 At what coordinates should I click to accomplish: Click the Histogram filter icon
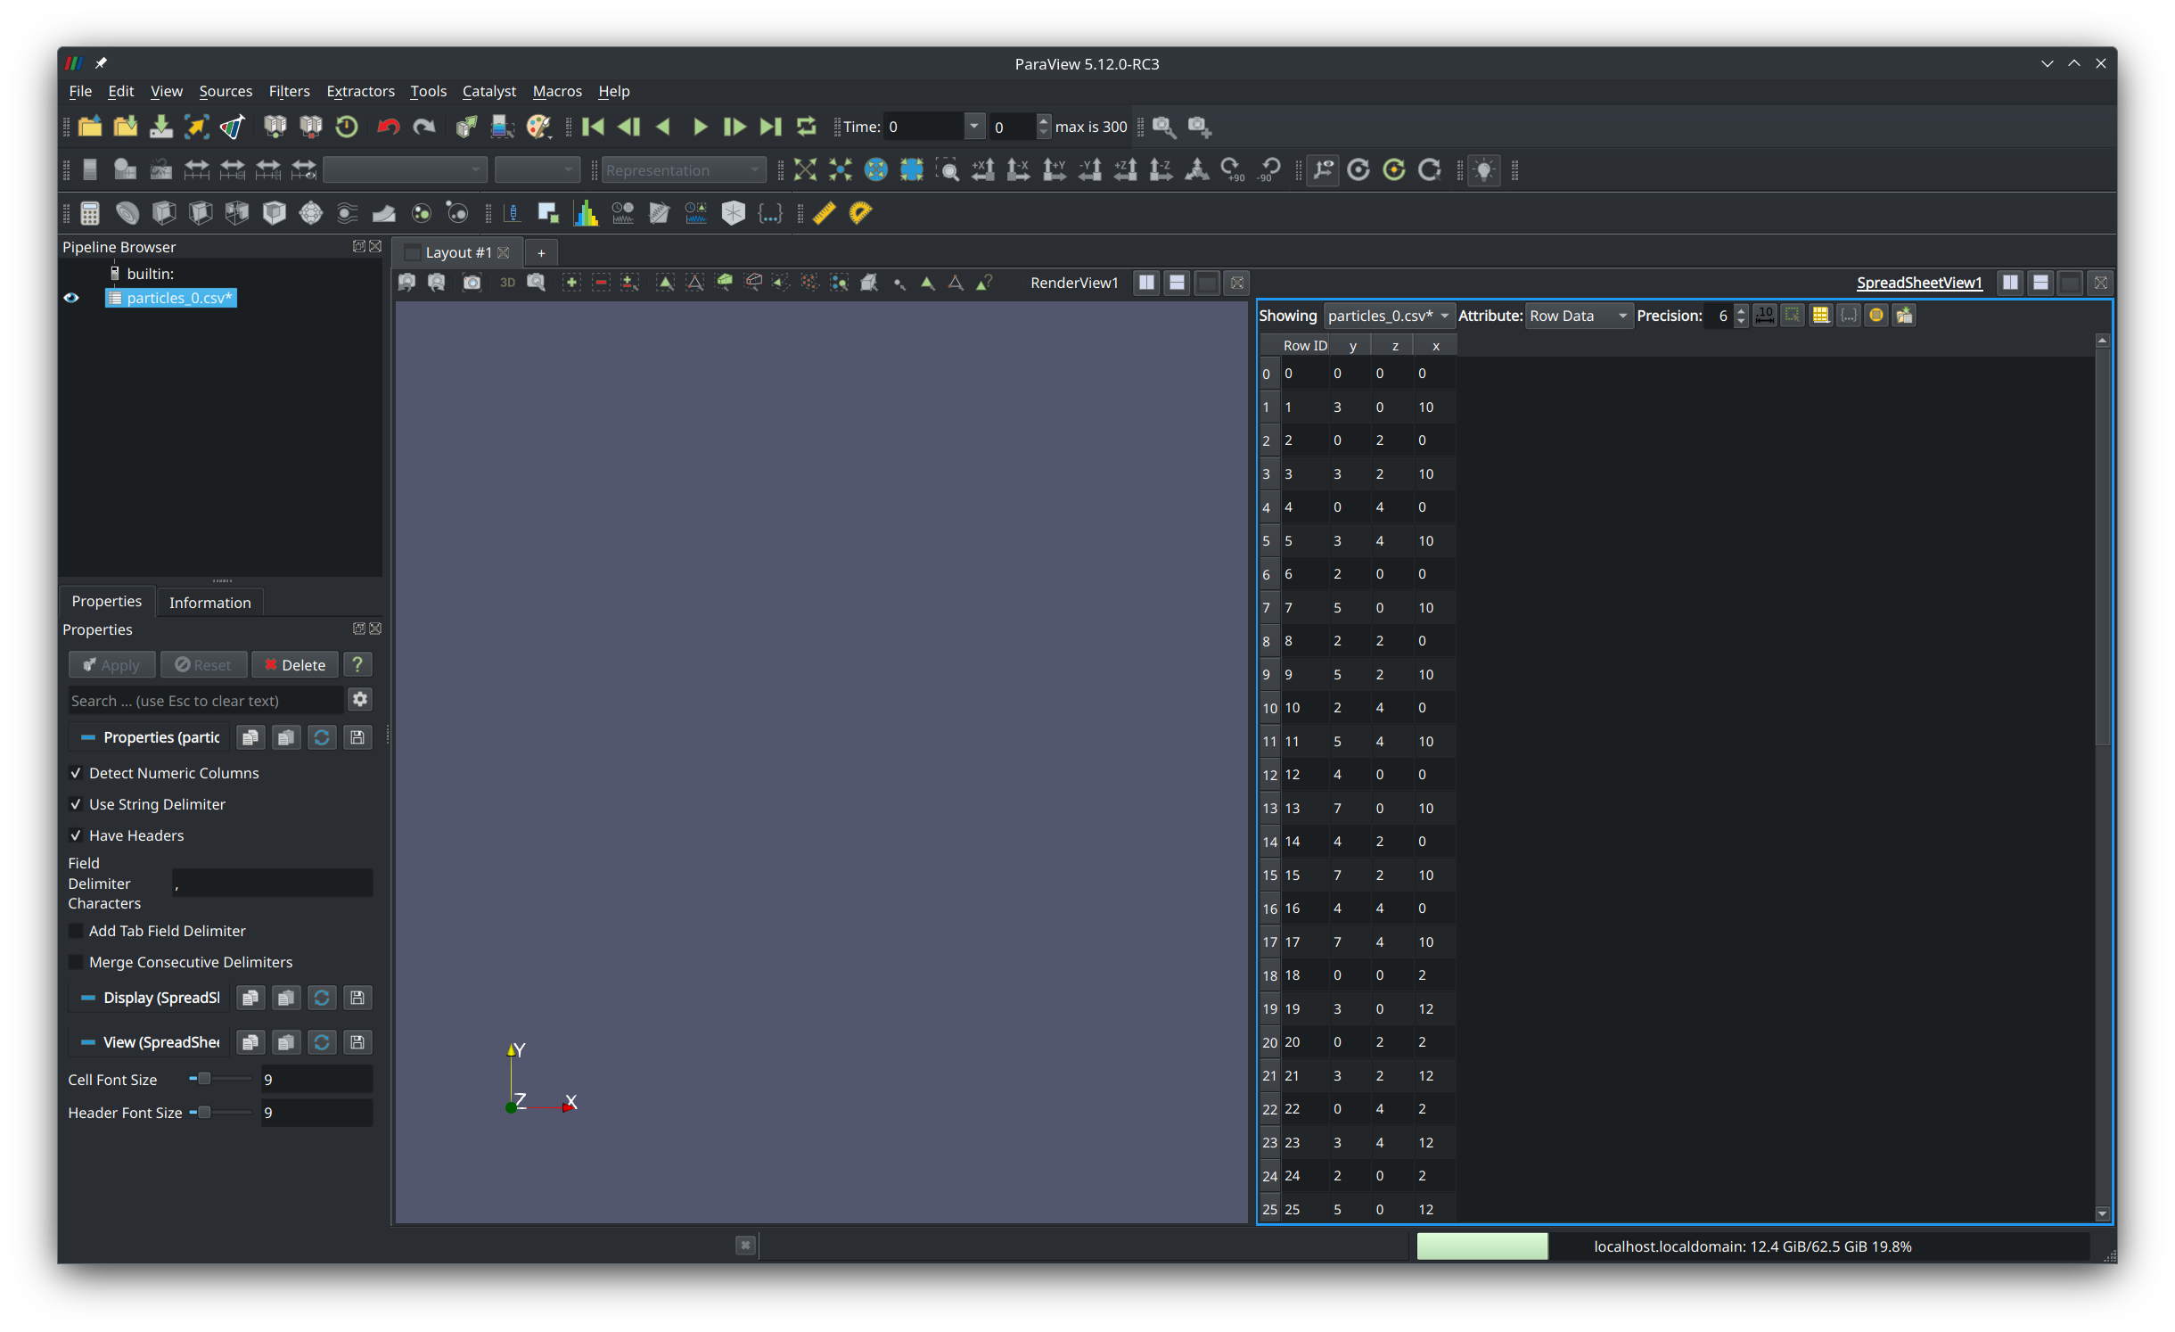click(586, 213)
